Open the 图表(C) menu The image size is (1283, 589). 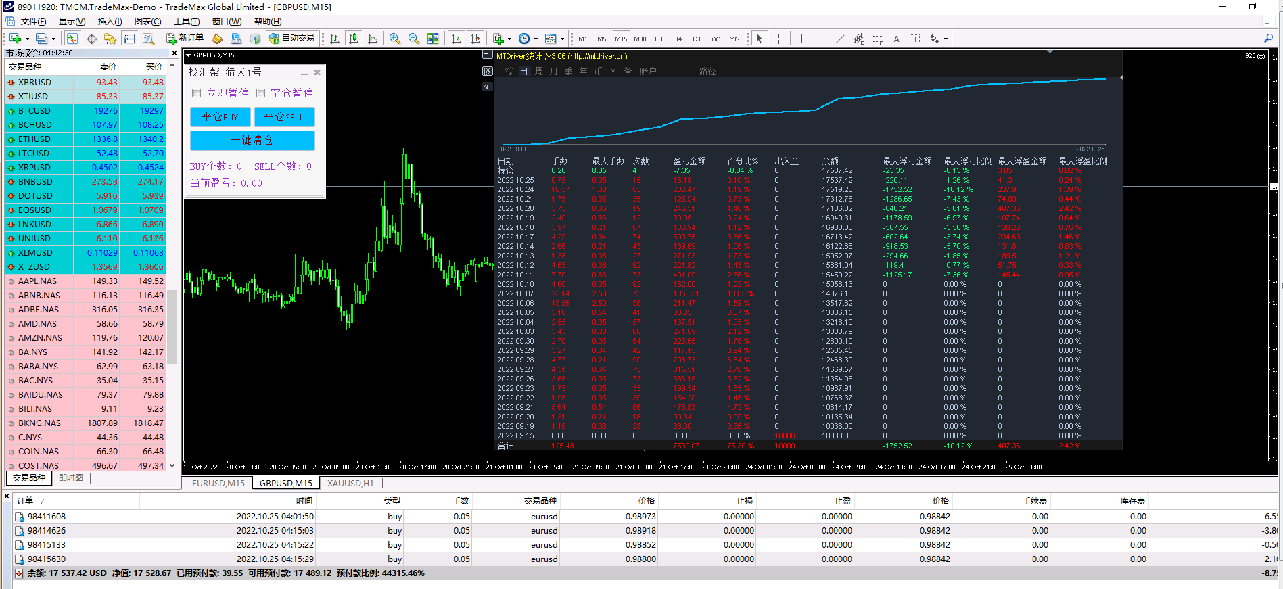(x=147, y=22)
